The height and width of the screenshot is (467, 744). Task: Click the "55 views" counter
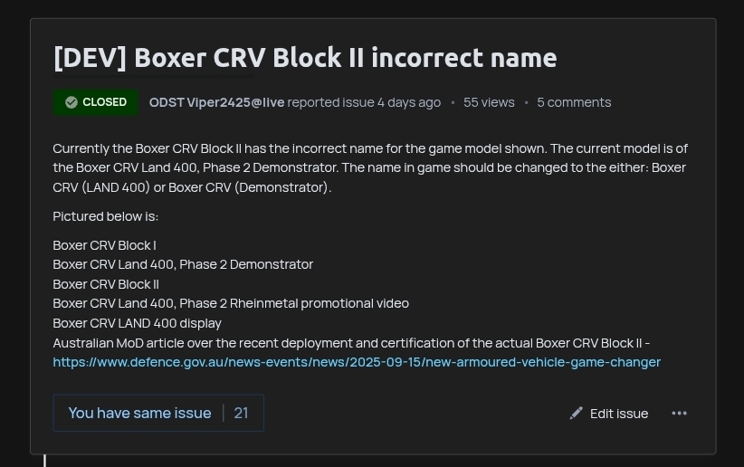(x=489, y=102)
